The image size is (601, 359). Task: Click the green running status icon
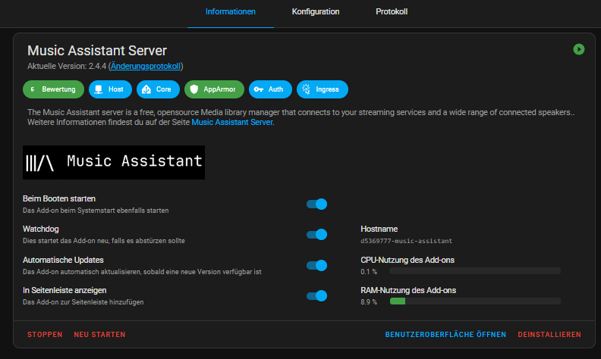pyautogui.click(x=579, y=49)
